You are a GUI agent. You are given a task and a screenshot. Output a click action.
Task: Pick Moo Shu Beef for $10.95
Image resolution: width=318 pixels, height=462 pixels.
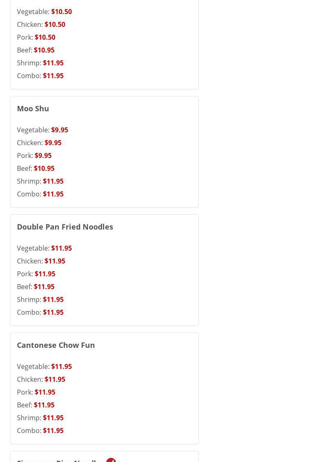tap(36, 168)
